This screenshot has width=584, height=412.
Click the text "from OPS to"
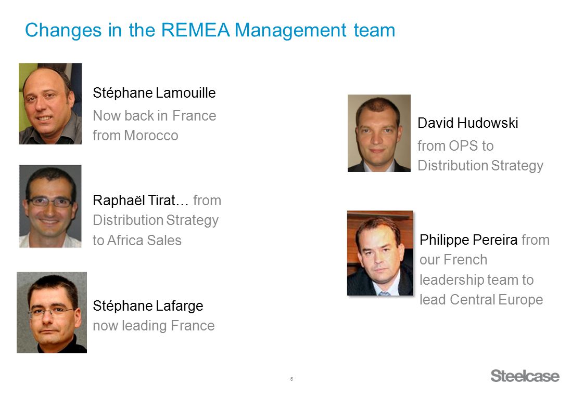click(455, 146)
